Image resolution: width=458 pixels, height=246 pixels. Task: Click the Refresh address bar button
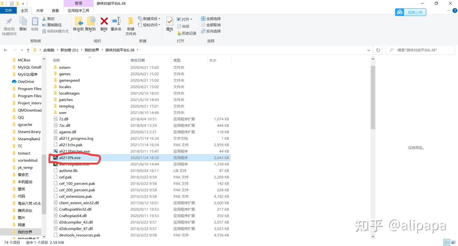378,50
